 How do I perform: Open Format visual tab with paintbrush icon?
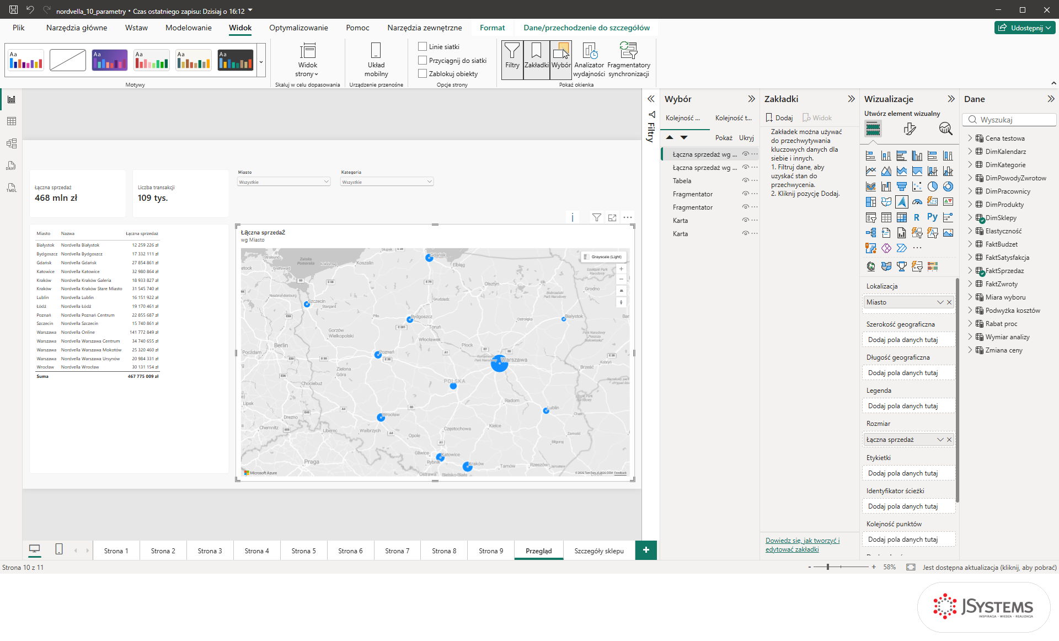[x=910, y=129]
